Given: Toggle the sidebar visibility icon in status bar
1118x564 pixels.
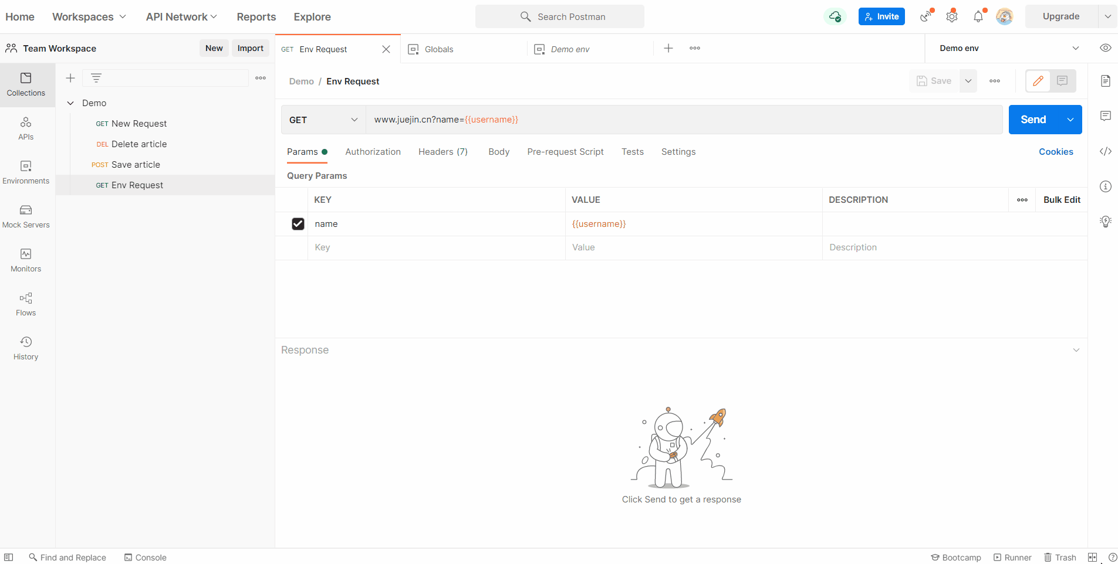Looking at the screenshot, I should 9,558.
